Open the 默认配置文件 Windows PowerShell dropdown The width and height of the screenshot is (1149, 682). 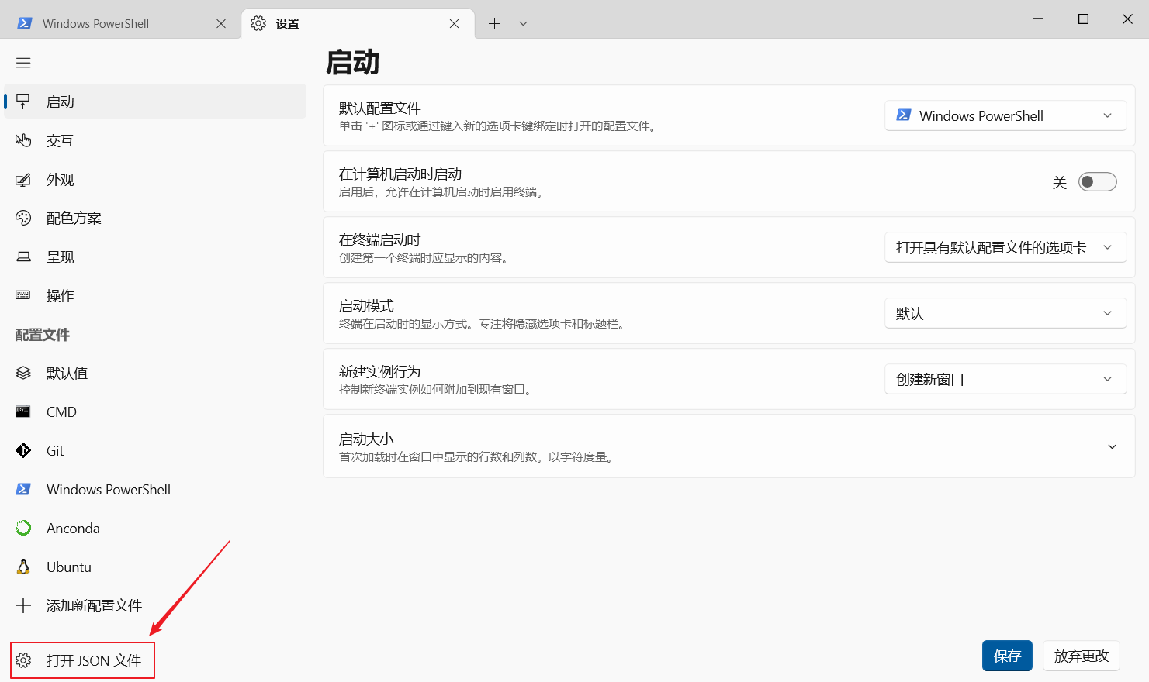(1005, 115)
